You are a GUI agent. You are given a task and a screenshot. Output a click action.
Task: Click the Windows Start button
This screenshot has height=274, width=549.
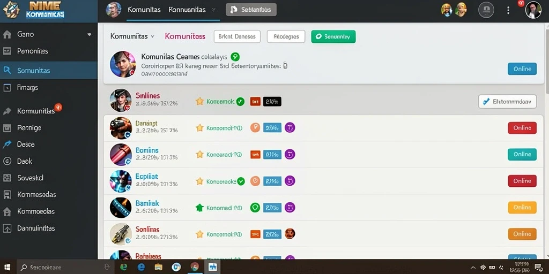pos(7,268)
